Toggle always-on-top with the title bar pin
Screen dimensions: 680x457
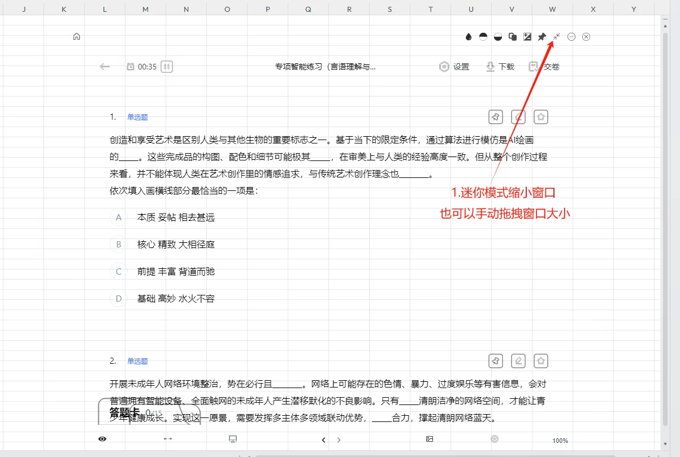point(541,37)
